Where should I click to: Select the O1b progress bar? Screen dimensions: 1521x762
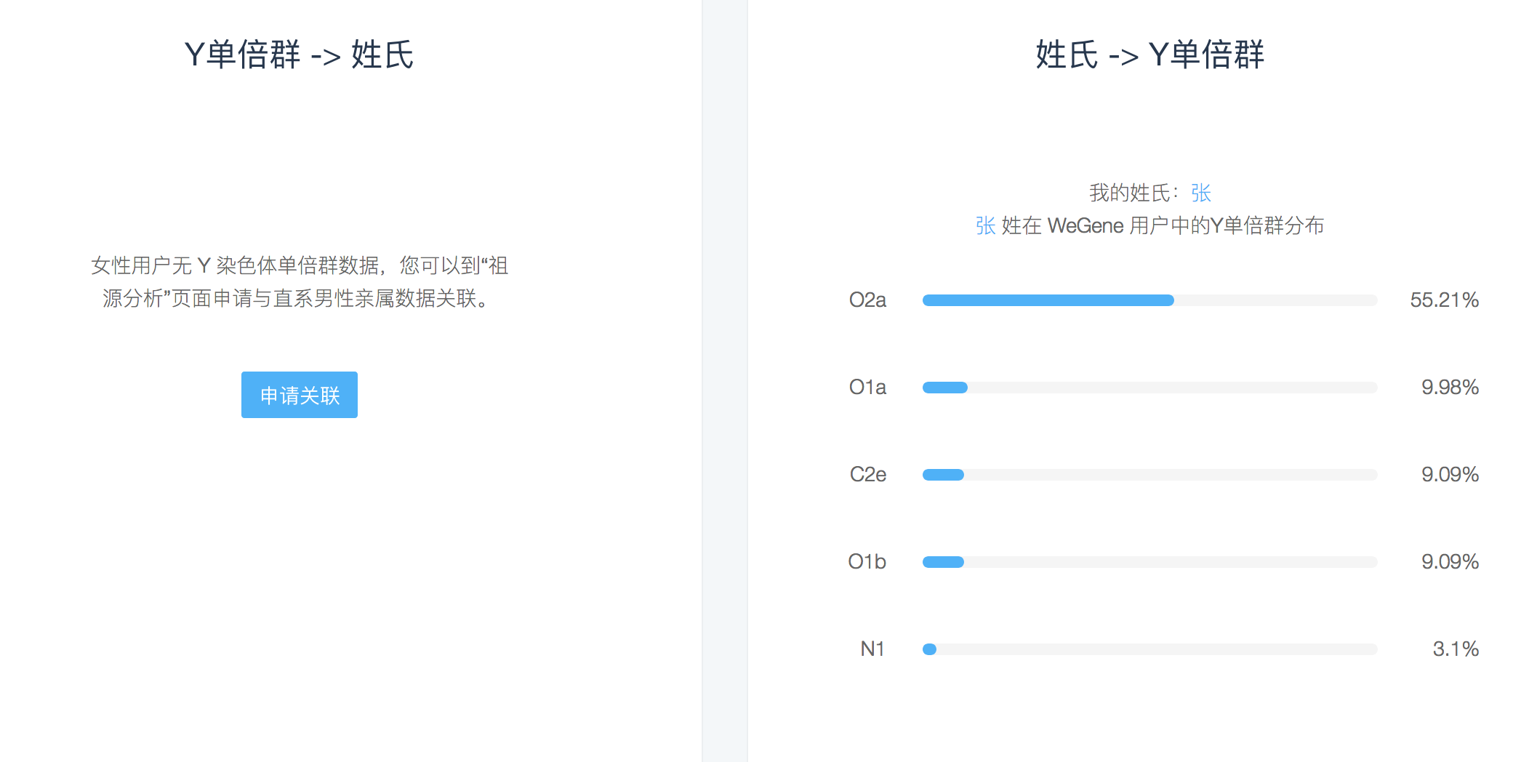pos(1149,562)
